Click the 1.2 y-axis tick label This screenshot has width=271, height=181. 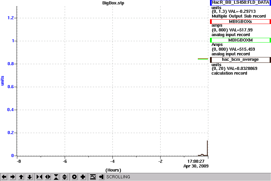pyautogui.click(x=11, y=18)
